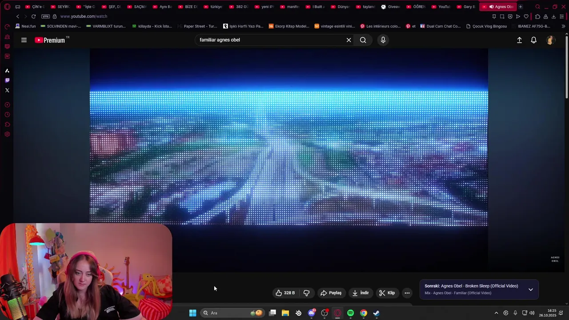Image resolution: width=569 pixels, height=320 pixels.
Task: Like the video (328 B)
Action: pyautogui.click(x=285, y=293)
